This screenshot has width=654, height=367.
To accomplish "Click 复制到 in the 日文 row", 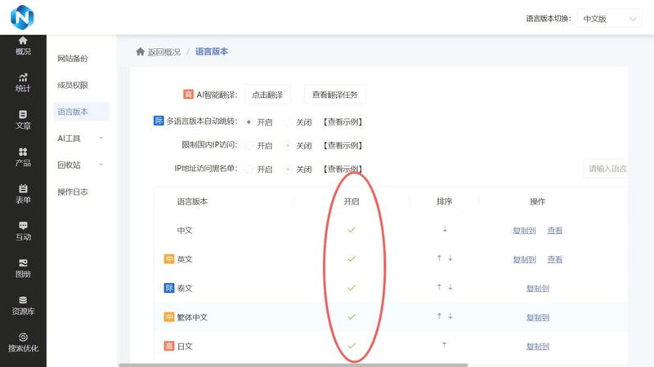I will click(538, 346).
